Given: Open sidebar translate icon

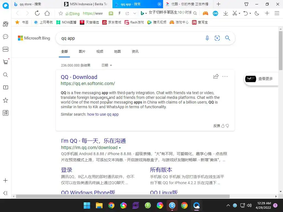Looking at the screenshot, I should point(6,113).
